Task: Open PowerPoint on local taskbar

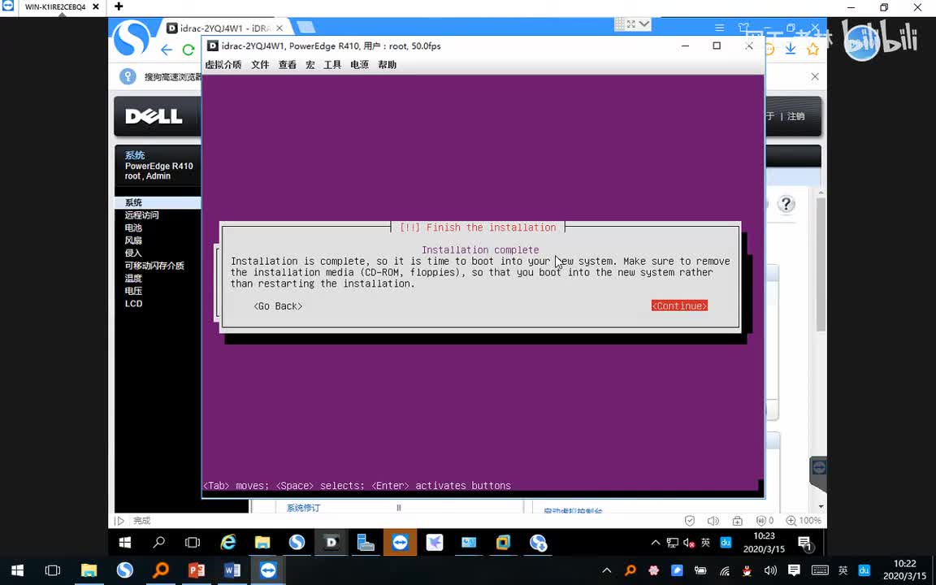Action: coord(197,570)
